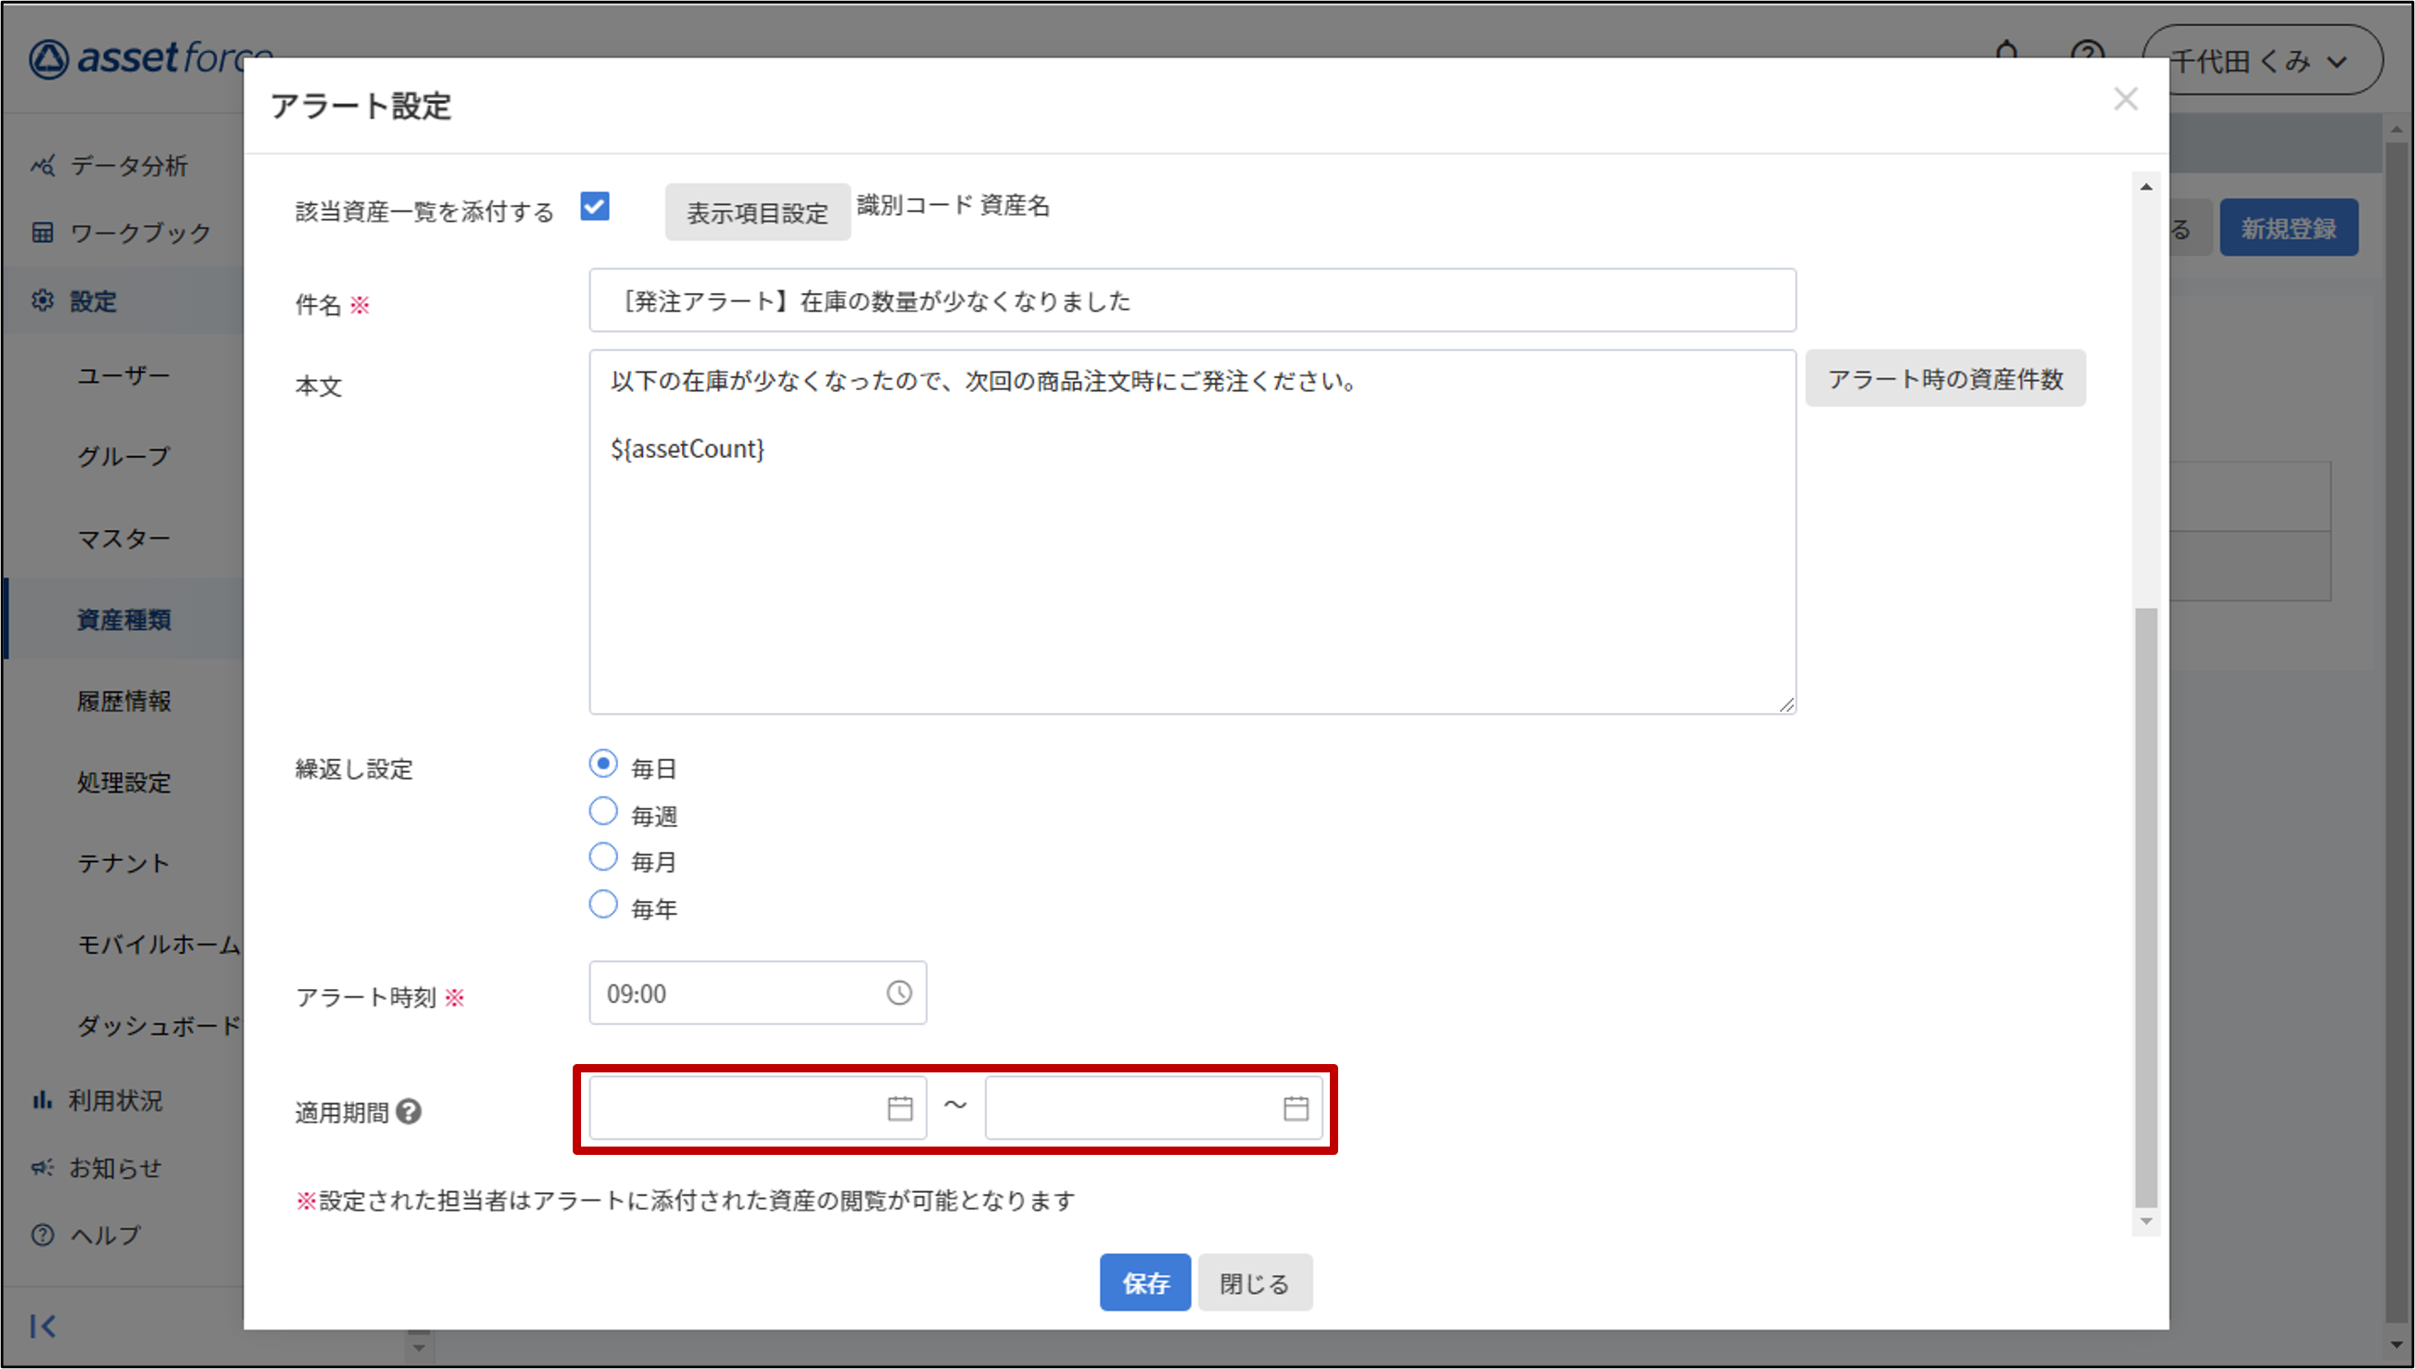Viewport: 2415px width, 1369px height.
Task: Click the 適用期間 help question mark icon
Action: pos(409,1111)
